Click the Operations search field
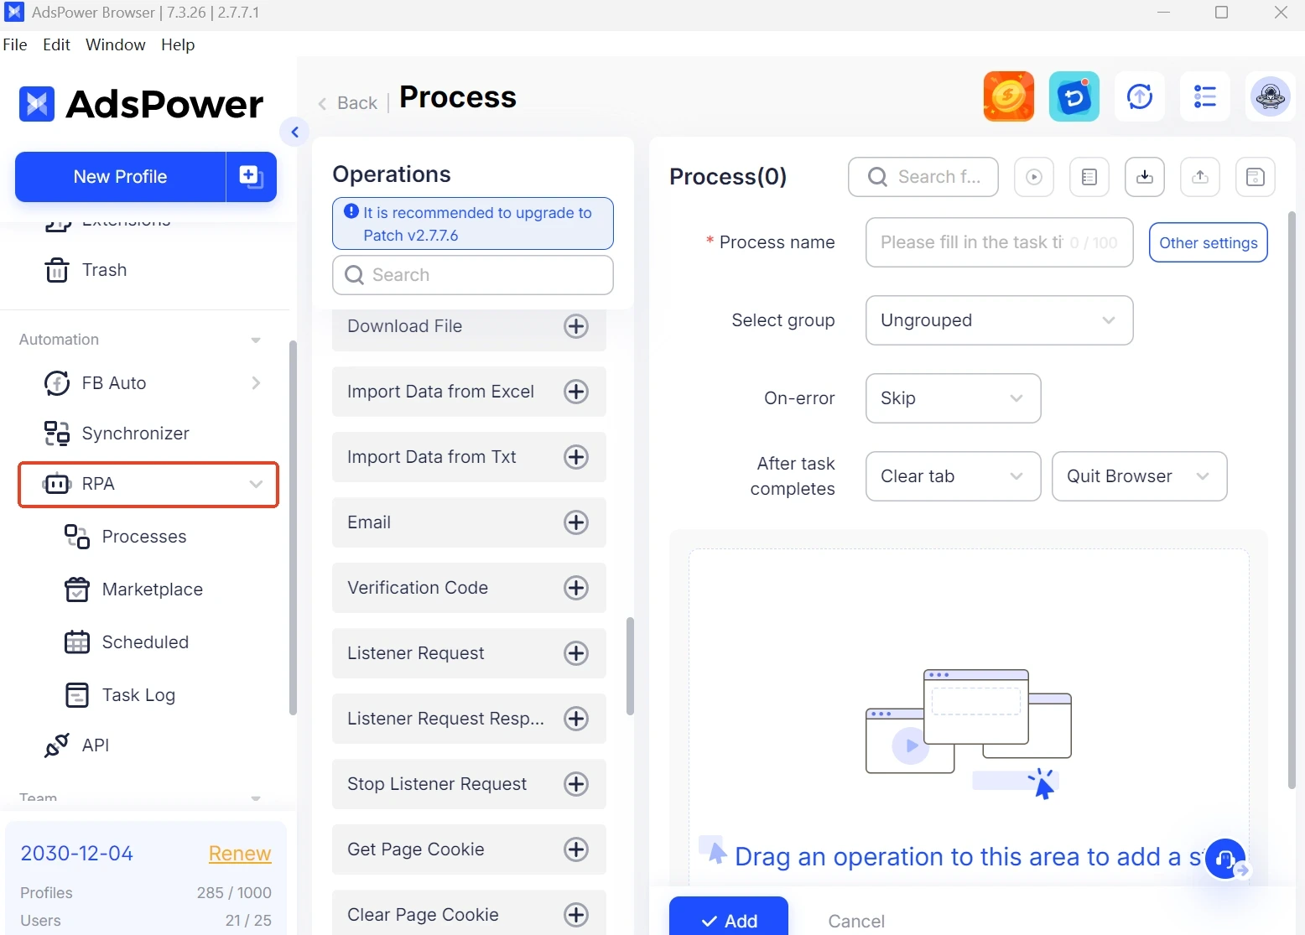1305x935 pixels. tap(473, 275)
